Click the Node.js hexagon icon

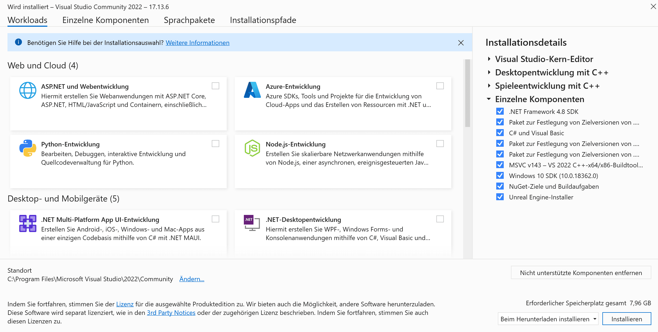pyautogui.click(x=252, y=148)
